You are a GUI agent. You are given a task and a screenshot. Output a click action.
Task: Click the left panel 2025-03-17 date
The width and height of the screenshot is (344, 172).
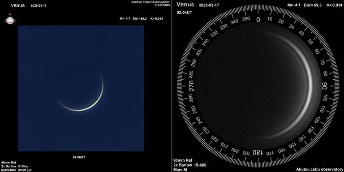(39, 6)
